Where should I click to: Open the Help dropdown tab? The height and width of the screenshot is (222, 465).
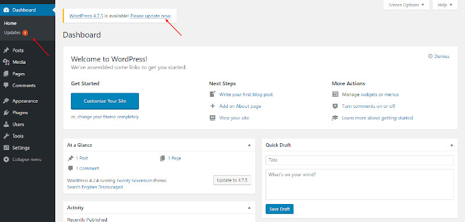pos(445,5)
